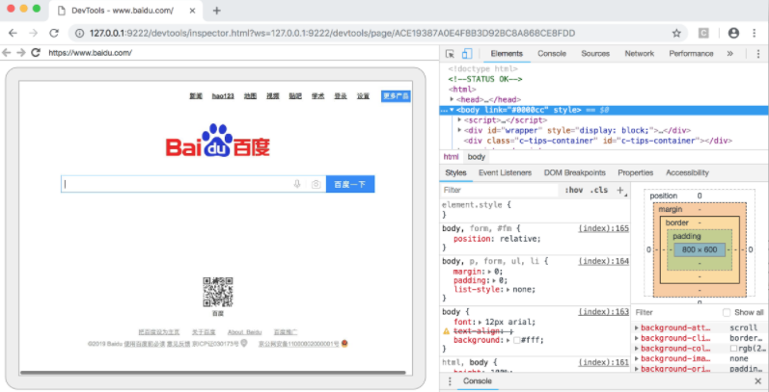Toggle the .cls classes button
This screenshot has width=769, height=392.
[598, 190]
